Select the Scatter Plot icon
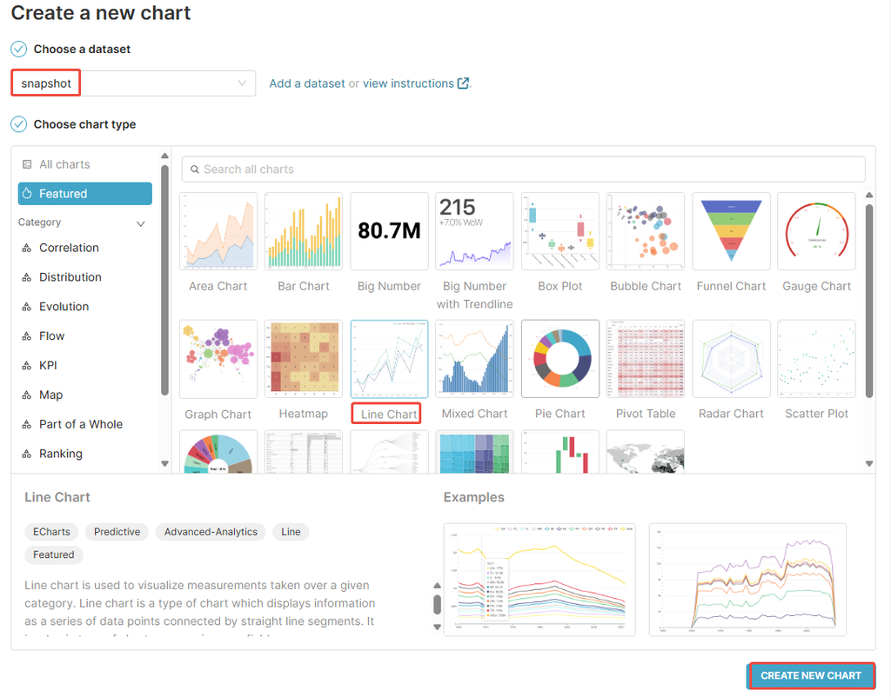Screen dimensions: 891x697 point(816,358)
